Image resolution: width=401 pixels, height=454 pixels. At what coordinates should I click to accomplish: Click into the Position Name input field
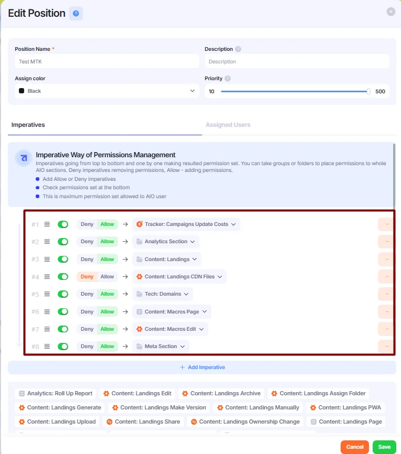click(107, 61)
